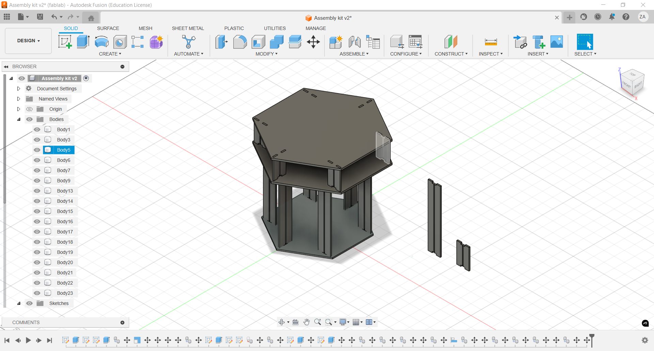
Task: Switch to the UTILITIES tab
Action: click(275, 28)
